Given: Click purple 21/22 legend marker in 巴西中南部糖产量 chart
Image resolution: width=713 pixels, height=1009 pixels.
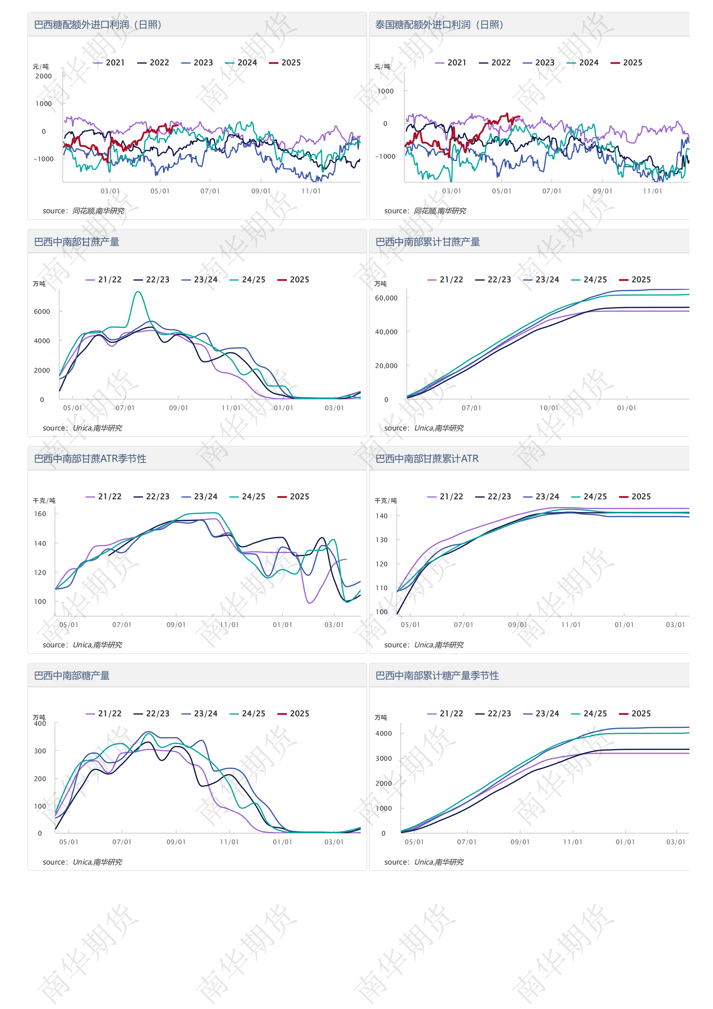Looking at the screenshot, I should [x=91, y=714].
